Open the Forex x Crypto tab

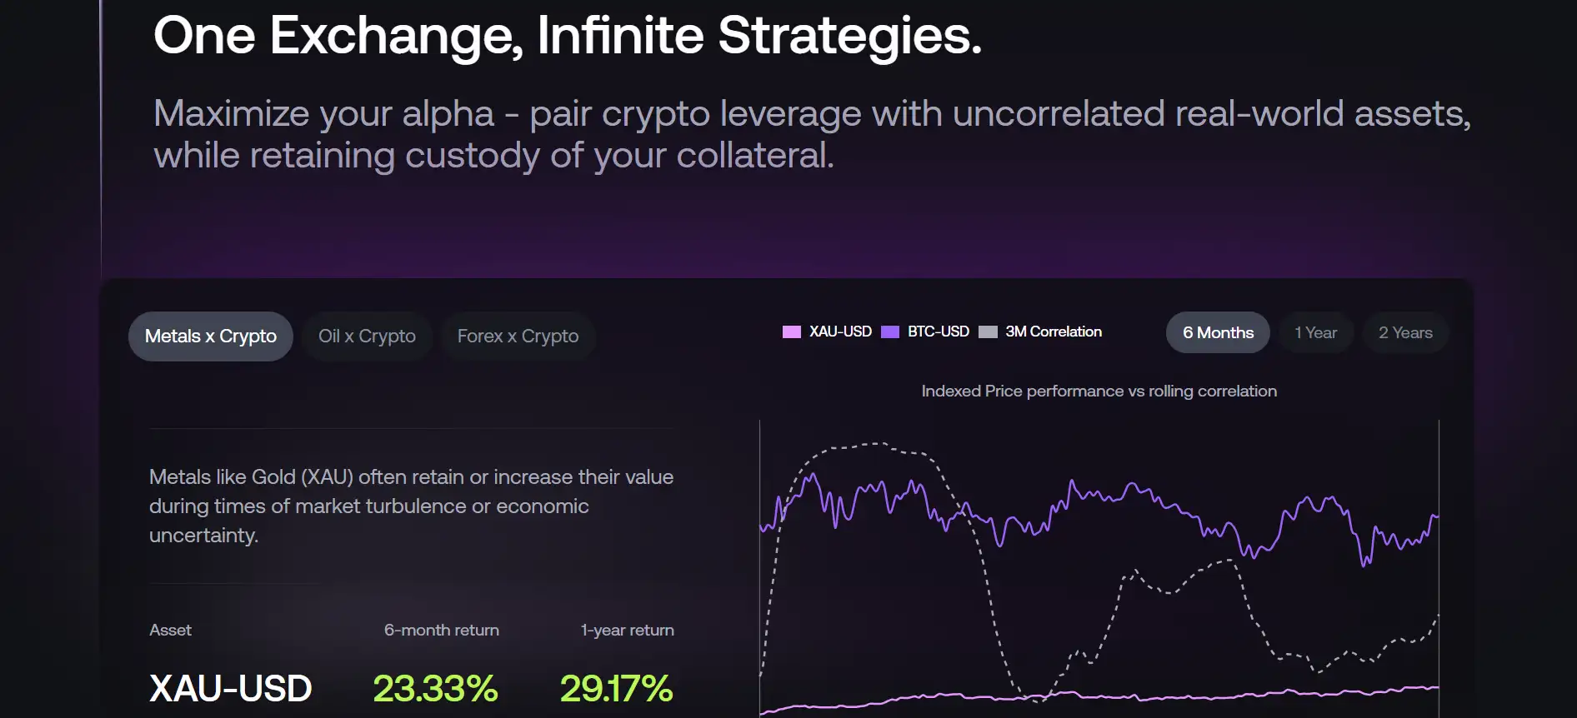coord(518,337)
